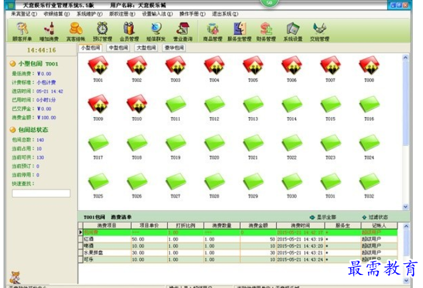Click the 消费项目 column header

point(107,225)
